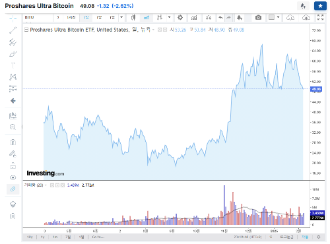The height and width of the screenshot is (244, 330).
Task: Select the 1일 time range at bottom
Action: click(81, 237)
